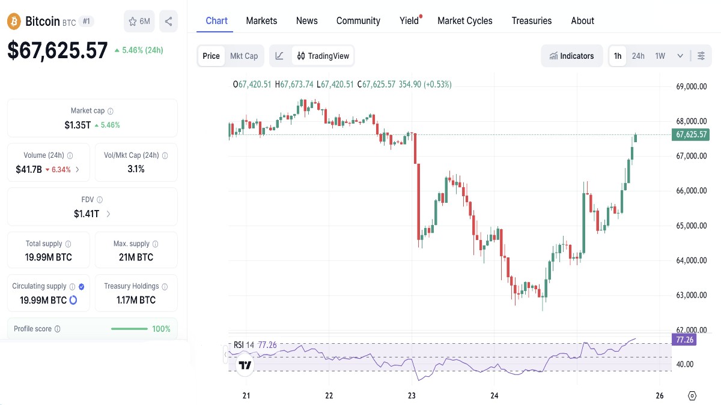Click the Total supply info icon
721x405 pixels.
click(x=68, y=244)
